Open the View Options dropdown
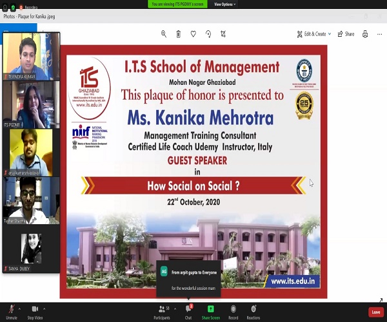This screenshot has height=322, width=387. coord(225,5)
